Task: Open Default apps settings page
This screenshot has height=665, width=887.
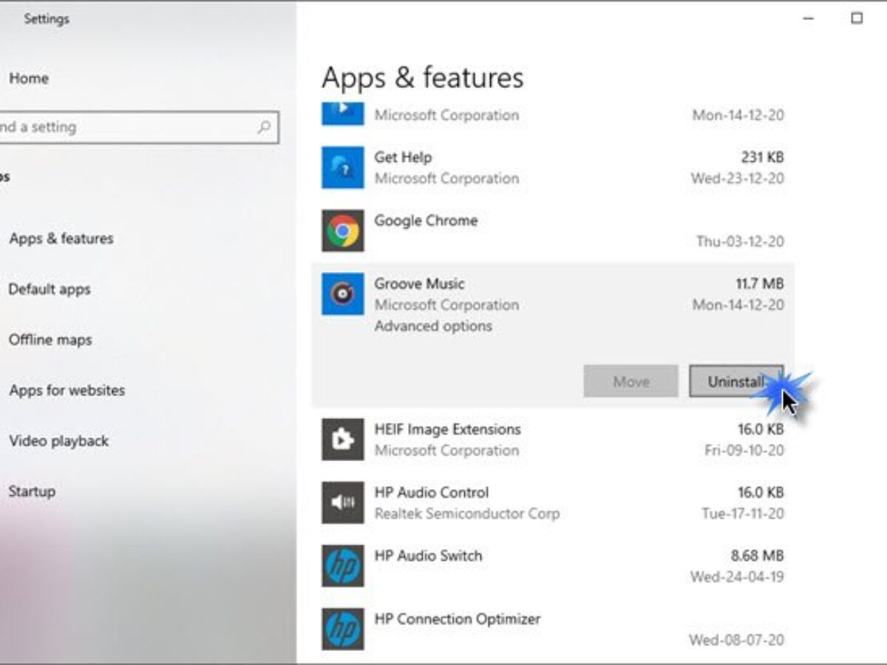Action: click(x=50, y=289)
